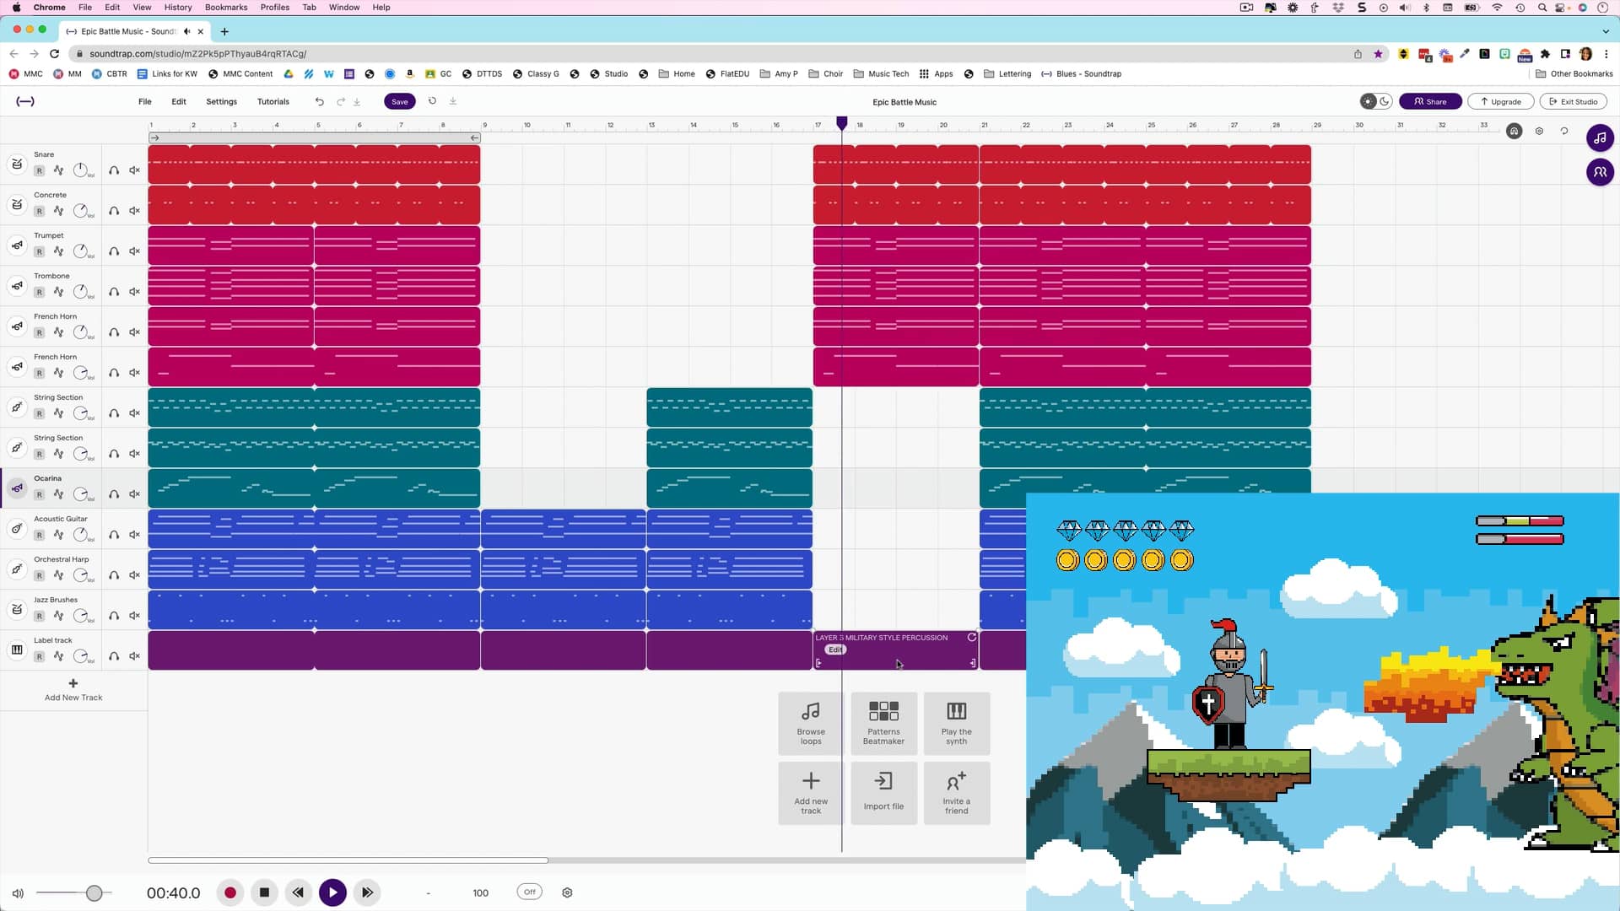This screenshot has height=911, width=1620.
Task: Click the piano icon on the Label track
Action: point(17,650)
